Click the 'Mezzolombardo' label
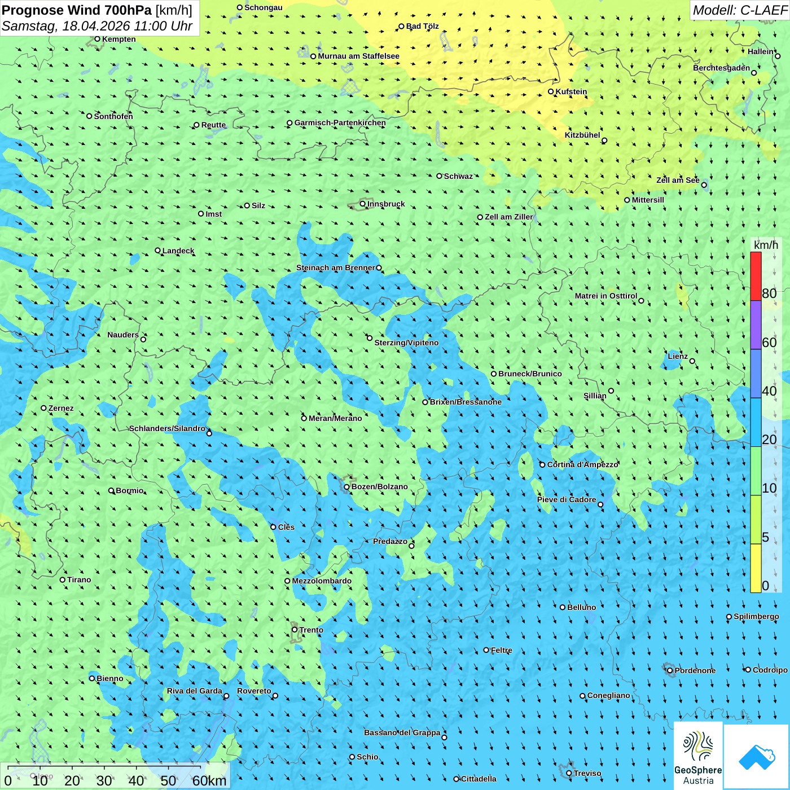Viewport: 790px width, 790px height. pos(322,581)
